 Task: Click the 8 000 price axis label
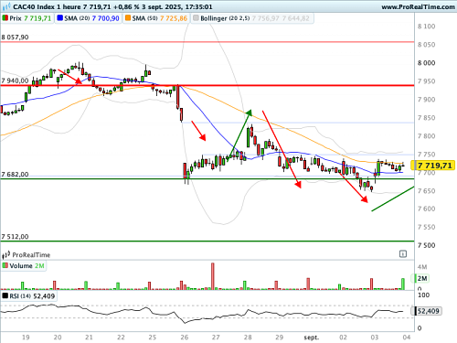(426, 63)
